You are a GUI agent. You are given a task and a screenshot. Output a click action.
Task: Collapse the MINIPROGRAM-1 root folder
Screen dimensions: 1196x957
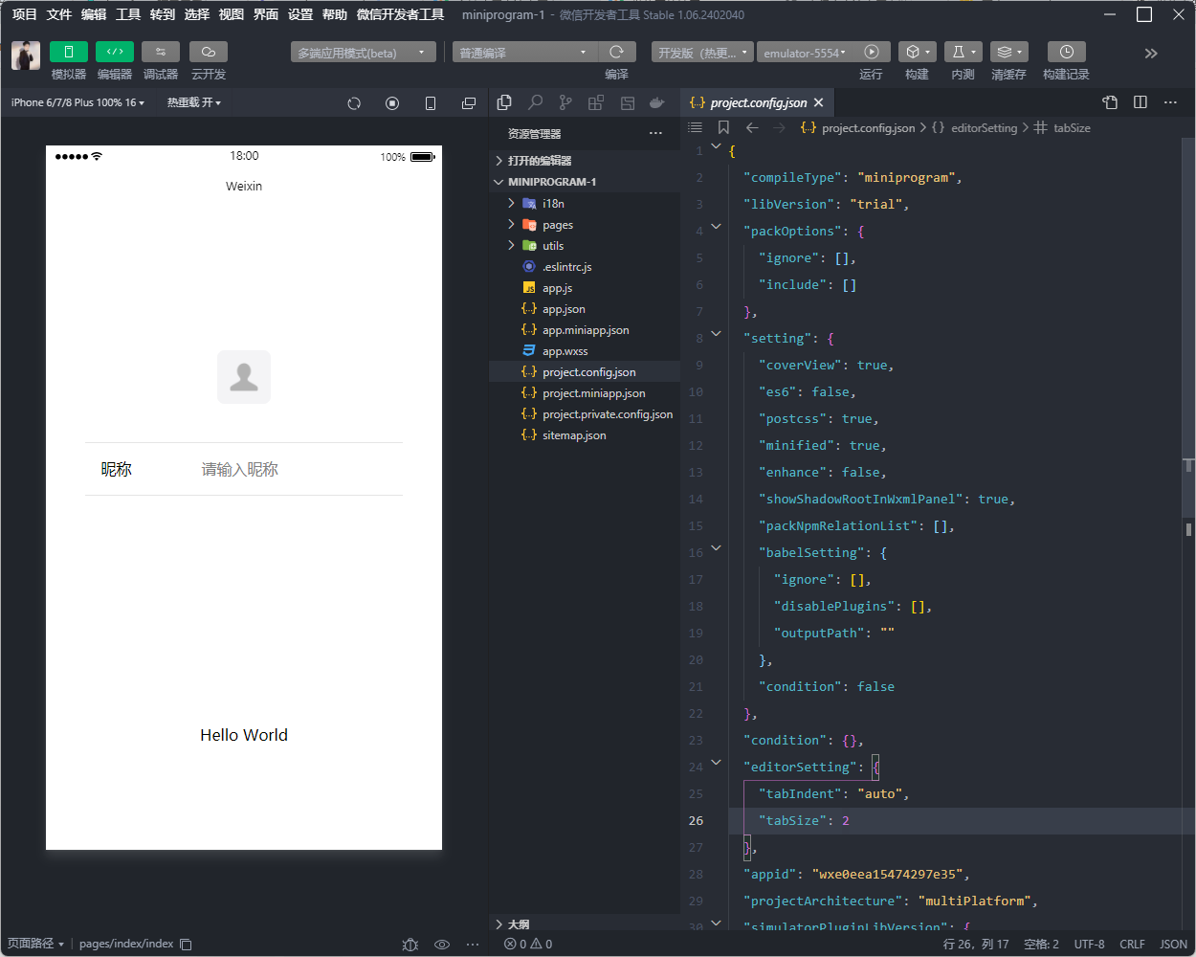(585, 182)
